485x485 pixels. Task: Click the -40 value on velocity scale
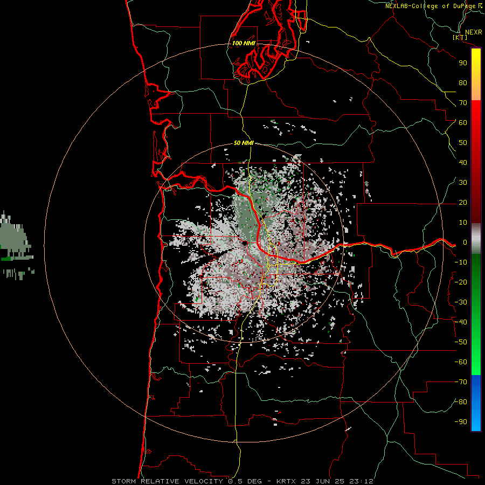461,322
